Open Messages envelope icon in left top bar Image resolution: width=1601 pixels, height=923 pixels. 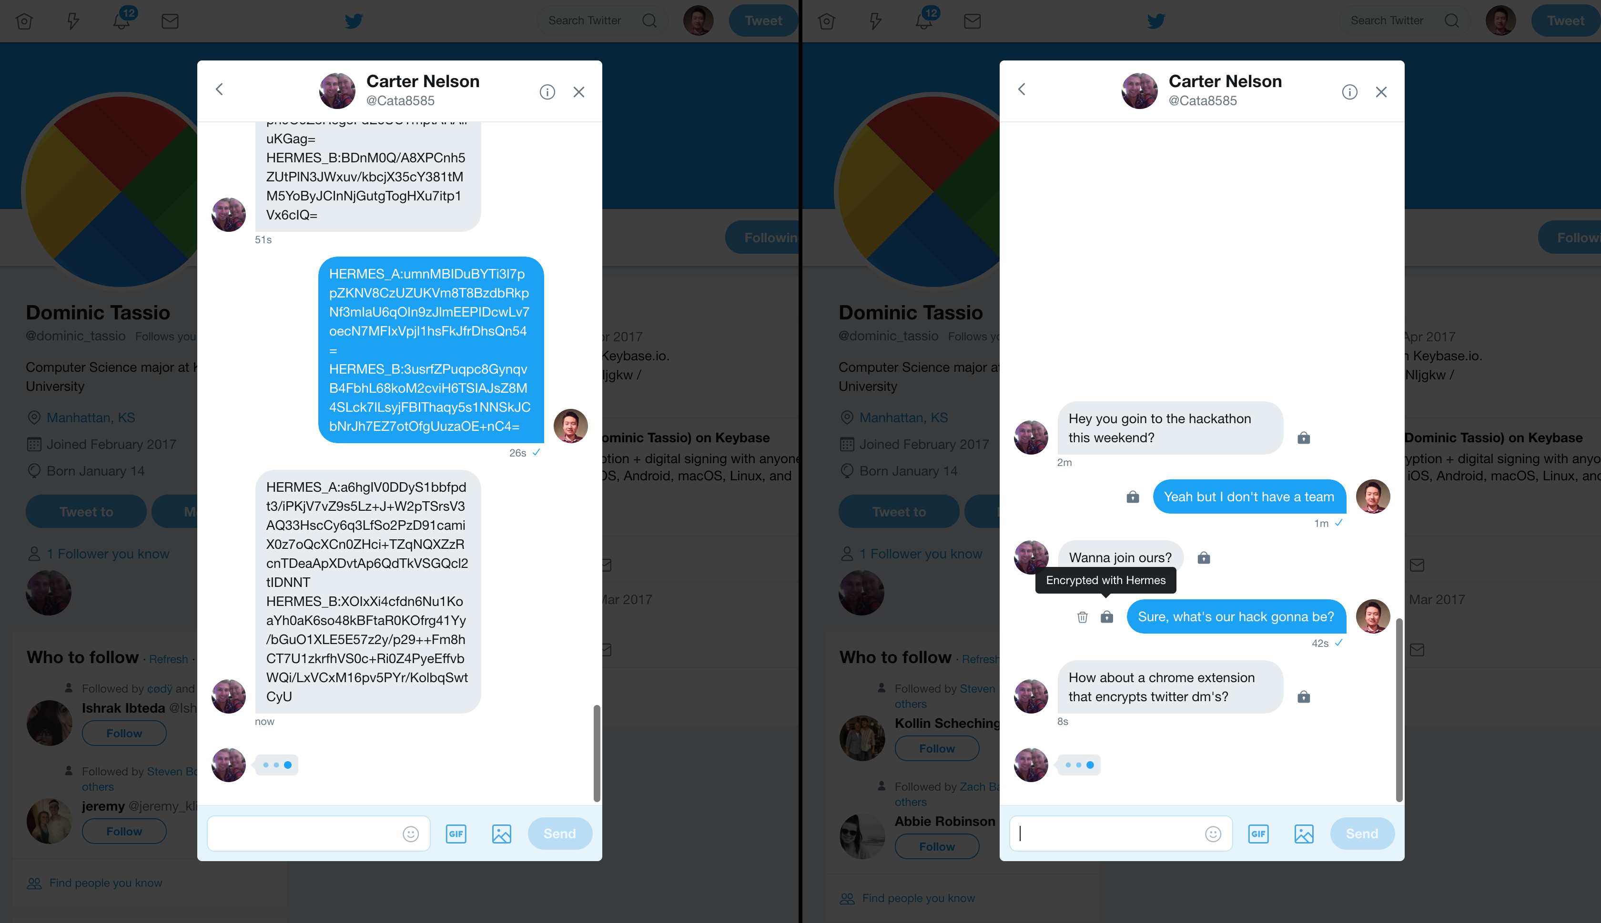(x=170, y=21)
